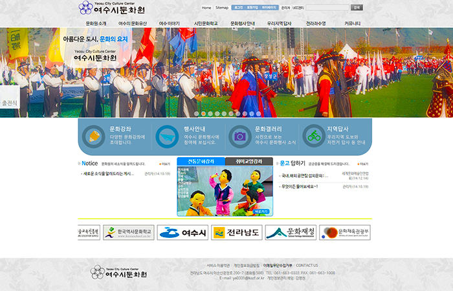
Task: Open the 문화체육관광부 partner logo banner
Action: click(x=345, y=232)
